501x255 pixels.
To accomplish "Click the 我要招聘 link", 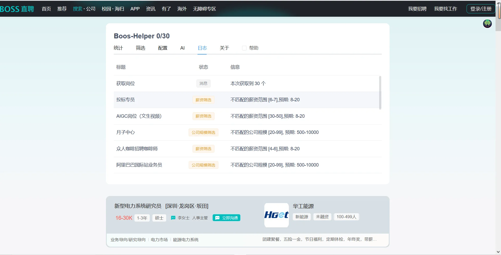I will [417, 9].
